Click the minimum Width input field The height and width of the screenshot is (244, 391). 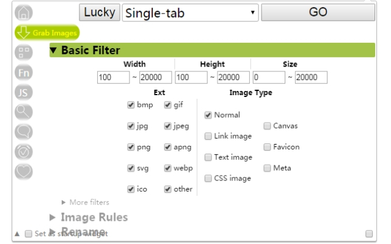108,77
